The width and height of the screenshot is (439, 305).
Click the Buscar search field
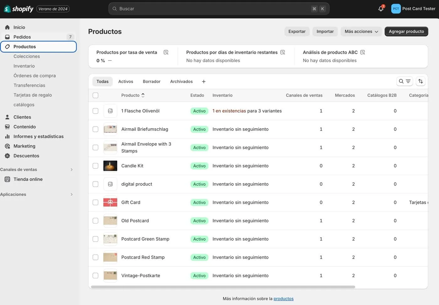click(213, 9)
